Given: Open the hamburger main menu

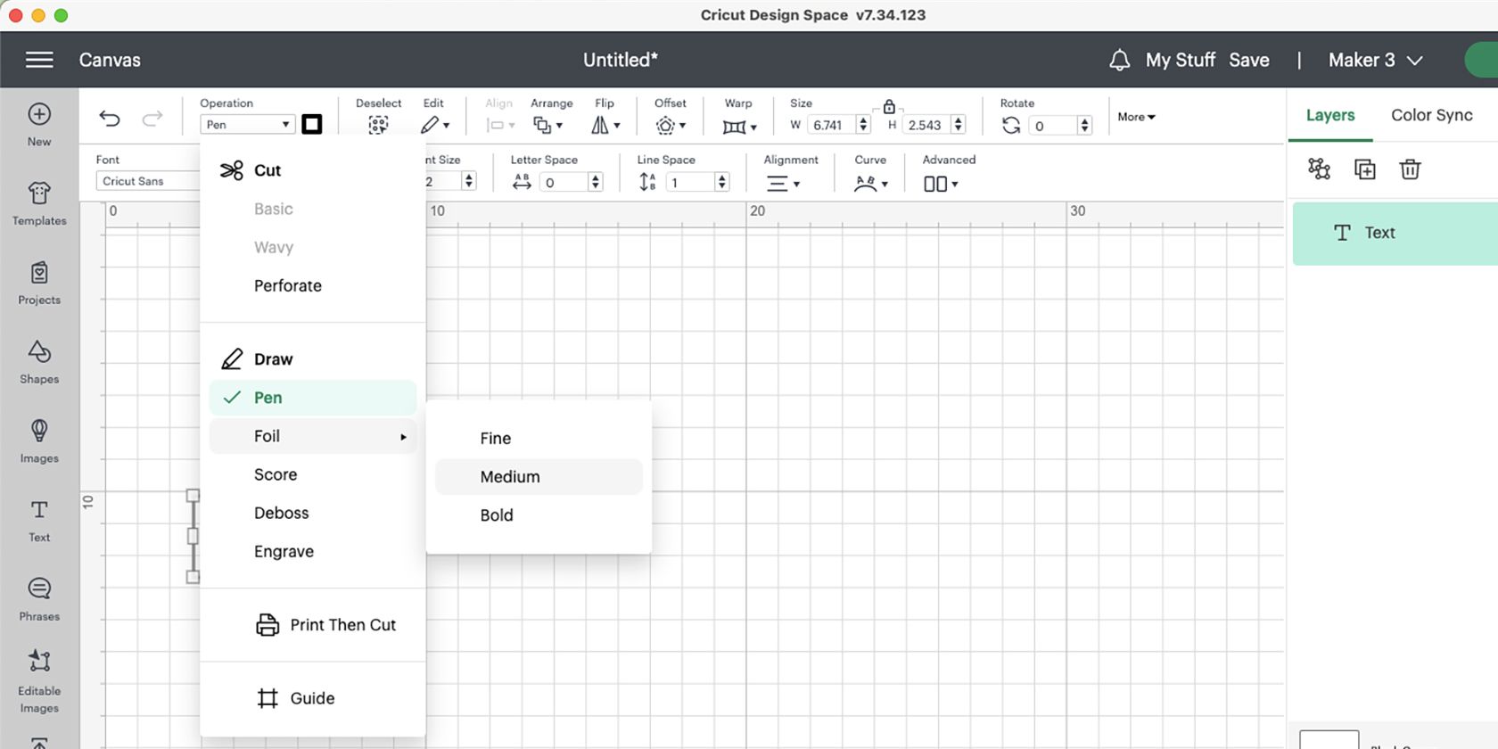Looking at the screenshot, I should point(39,60).
